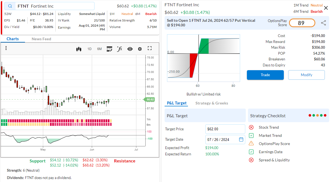
Task: Click the P/E value 38.95
Action: tap(49, 20)
